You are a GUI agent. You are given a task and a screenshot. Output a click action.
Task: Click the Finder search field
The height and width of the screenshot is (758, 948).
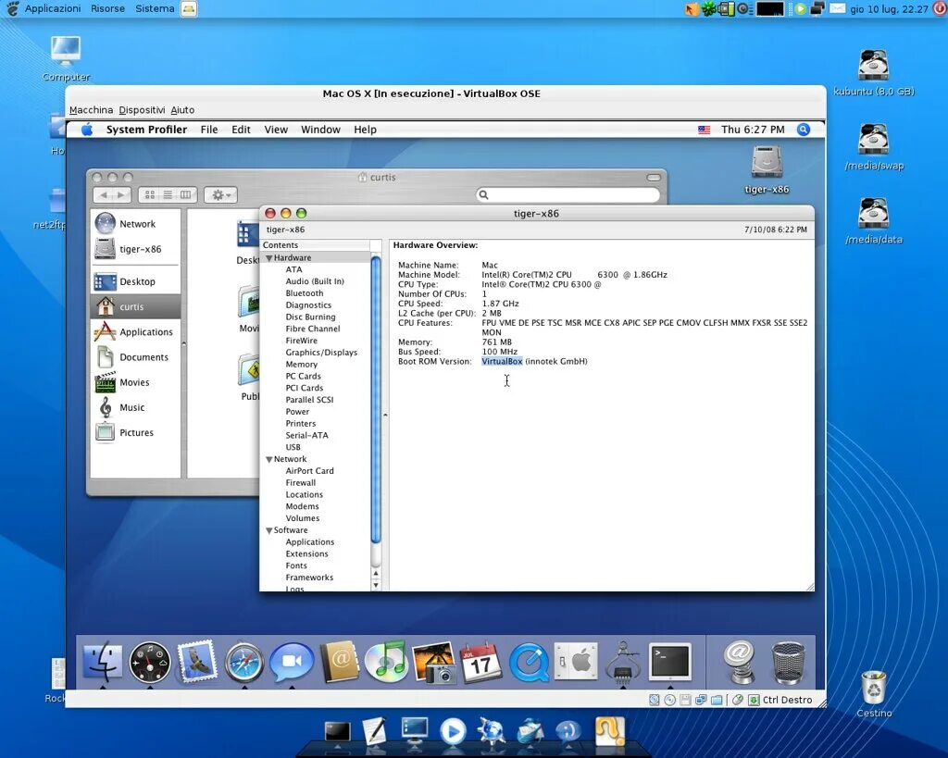click(568, 194)
